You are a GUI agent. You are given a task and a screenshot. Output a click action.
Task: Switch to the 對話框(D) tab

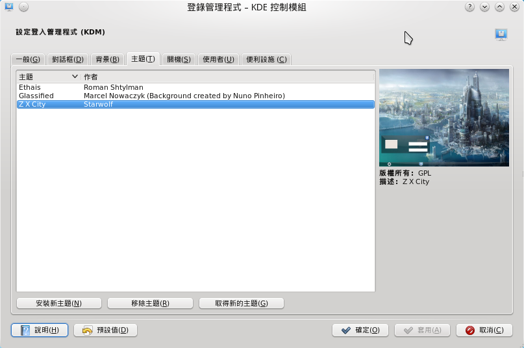[x=68, y=59]
